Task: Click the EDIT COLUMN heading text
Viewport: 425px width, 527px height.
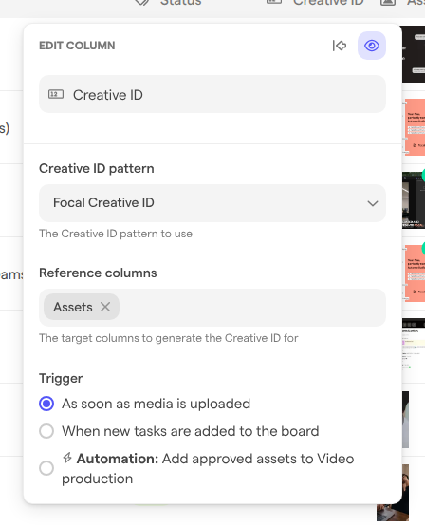Action: tap(77, 46)
